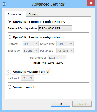Select the Smoke Tunnel radio button
The height and width of the screenshot is (112, 97).
(10, 87)
